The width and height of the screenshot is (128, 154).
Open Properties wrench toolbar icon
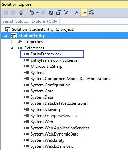[x=76, y=13]
